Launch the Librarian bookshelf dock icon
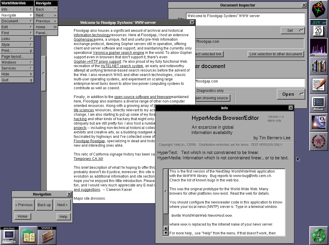The width and height of the screenshot is (329, 245). (318, 66)
